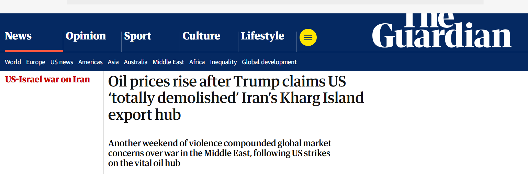Switch to the Lifestyle section
The image size is (528, 174).
262,36
